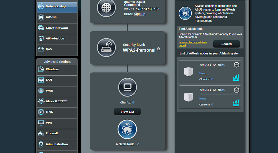Click the Find AiMesh node heading
278x153 pixels.
pyautogui.click(x=191, y=29)
